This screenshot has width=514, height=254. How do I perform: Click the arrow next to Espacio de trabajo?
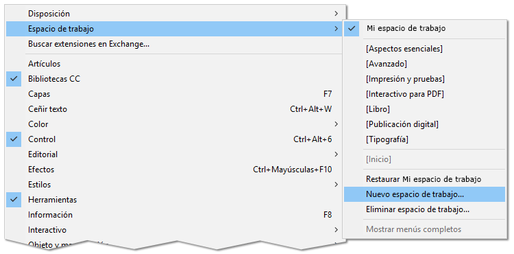pos(336,29)
